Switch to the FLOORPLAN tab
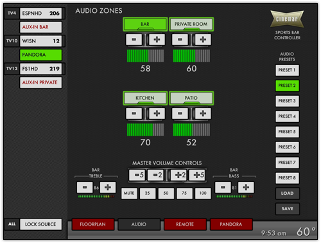Viewport: 321px width, 243px height. click(93, 224)
